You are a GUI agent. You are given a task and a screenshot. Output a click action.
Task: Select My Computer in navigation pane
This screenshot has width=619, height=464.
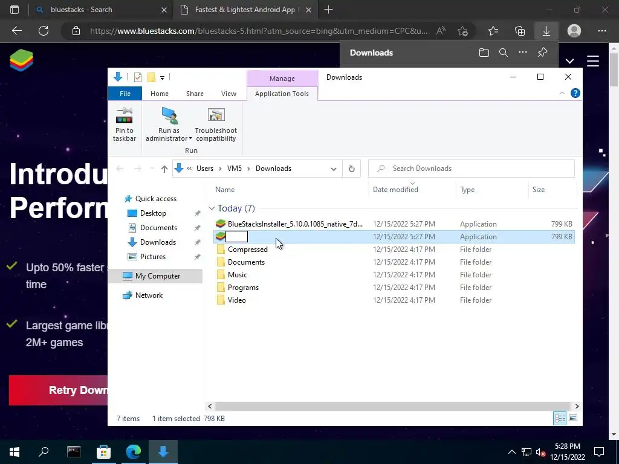pyautogui.click(x=158, y=276)
